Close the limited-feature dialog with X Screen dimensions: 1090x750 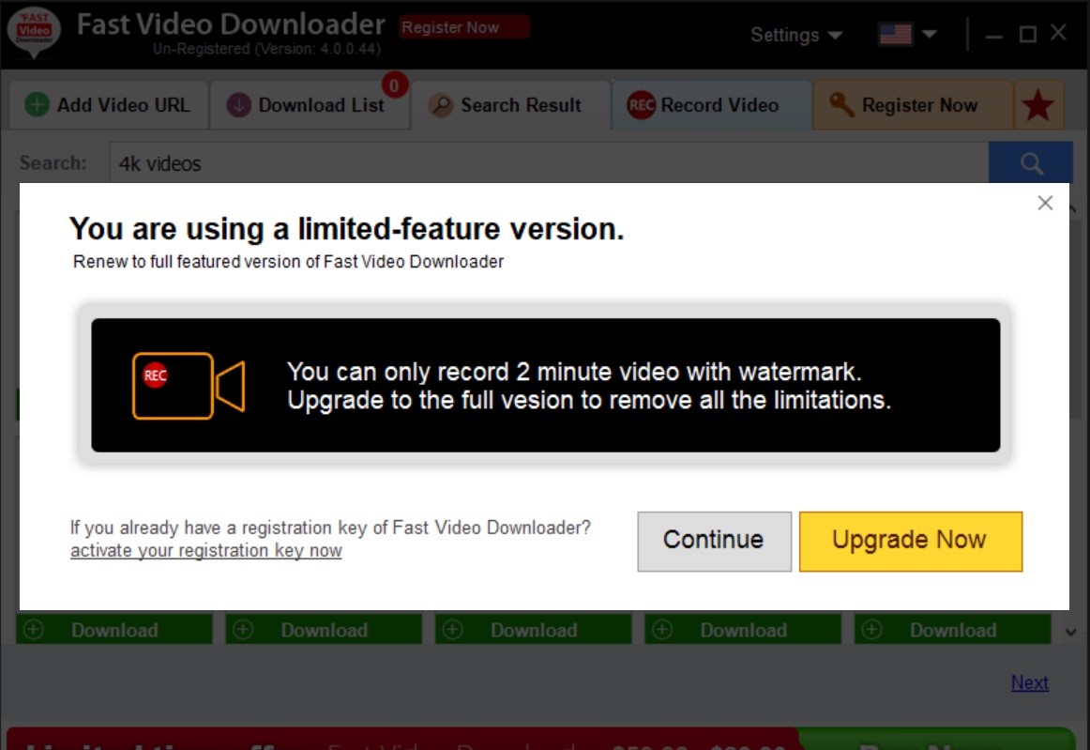(1045, 203)
